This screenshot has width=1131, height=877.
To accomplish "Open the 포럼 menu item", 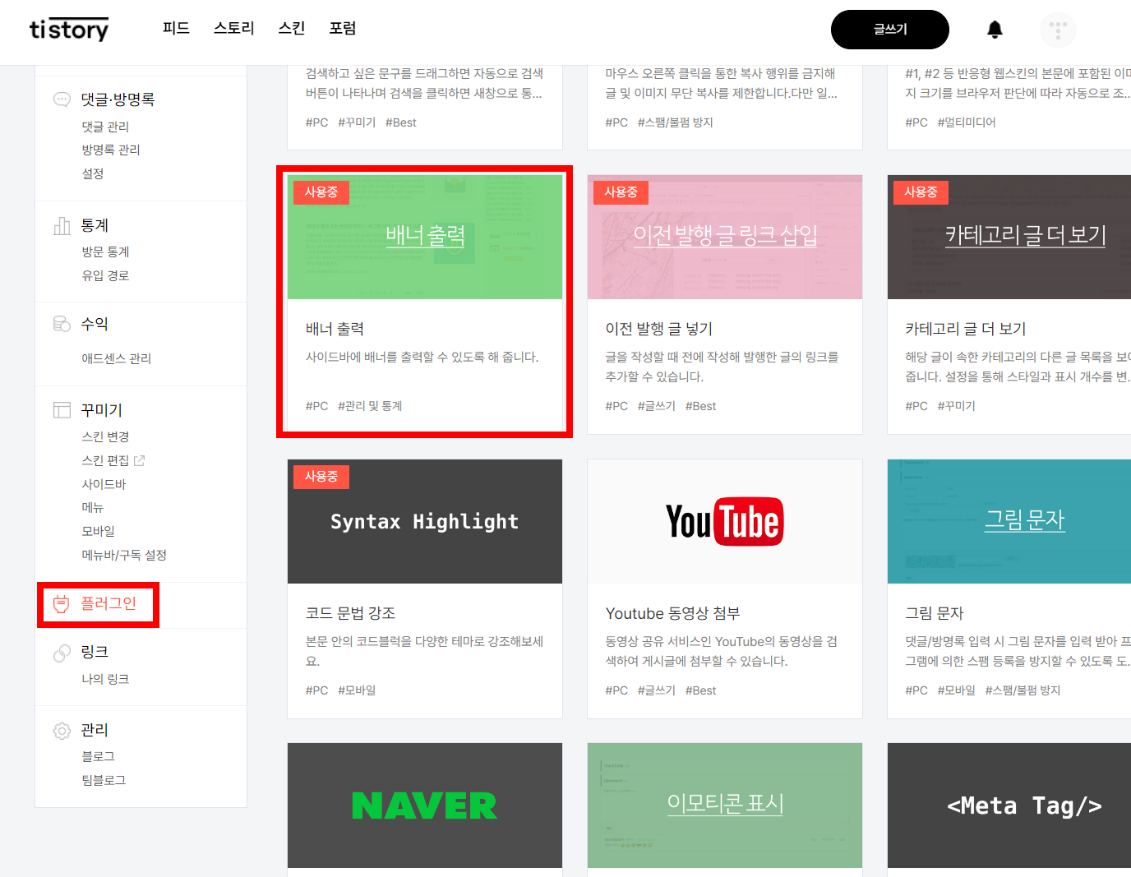I will (343, 27).
